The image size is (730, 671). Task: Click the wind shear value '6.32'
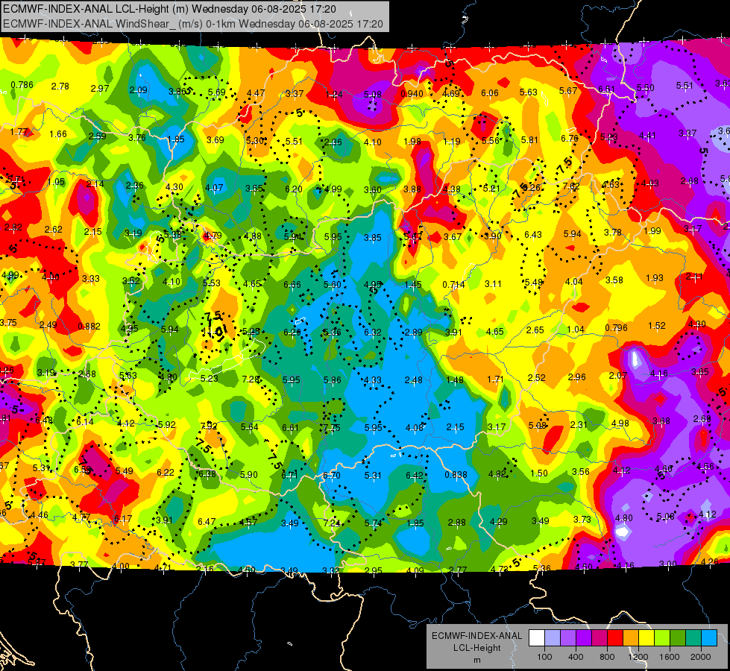[373, 332]
